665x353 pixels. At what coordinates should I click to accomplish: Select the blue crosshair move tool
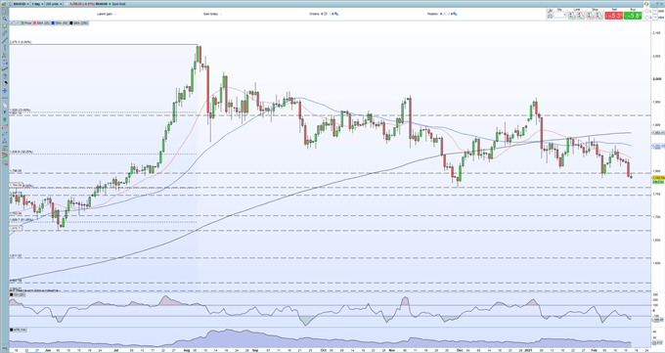(x=5, y=90)
